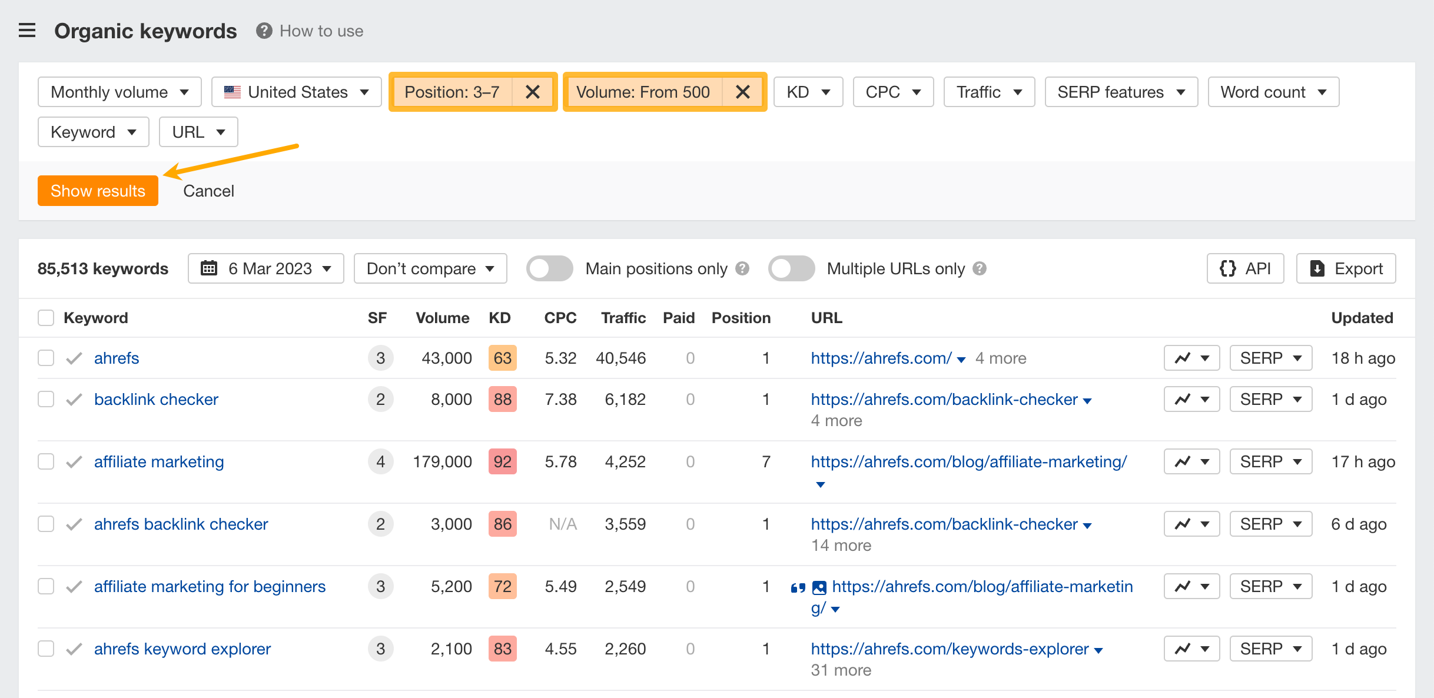Image resolution: width=1434 pixels, height=698 pixels.
Task: Click the image pack icon beside affiliate URL
Action: (819, 587)
